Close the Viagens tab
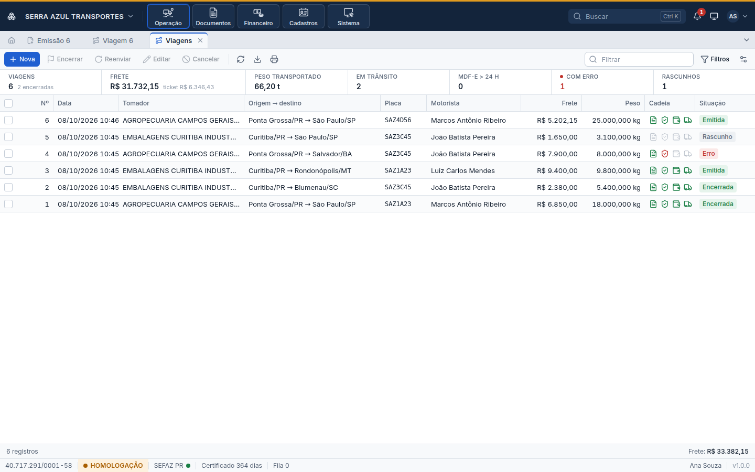Screen dimensions: 755x472 pyautogui.click(x=200, y=40)
